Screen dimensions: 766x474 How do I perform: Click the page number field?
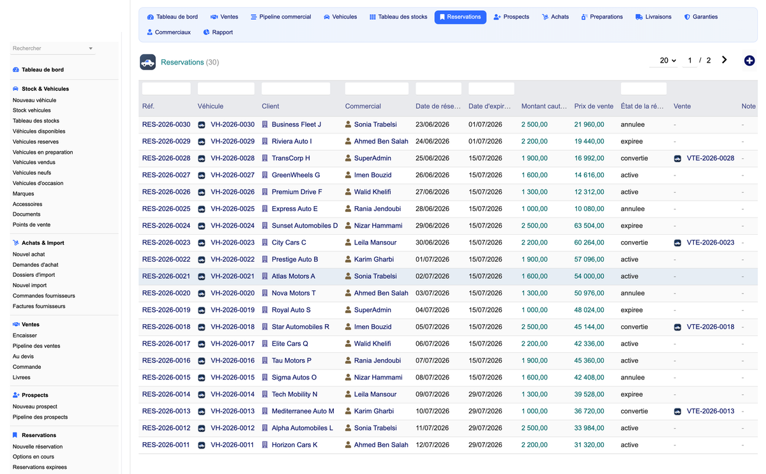pyautogui.click(x=689, y=61)
